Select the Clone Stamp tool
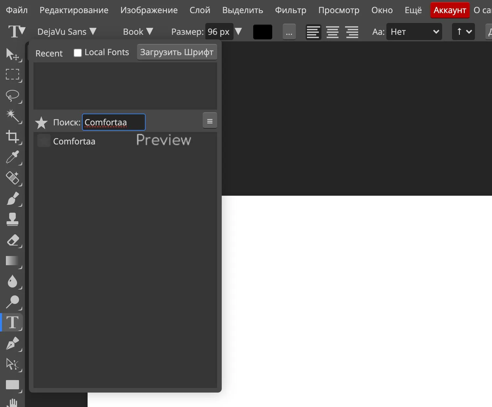Image resolution: width=492 pixels, height=407 pixels. [12, 219]
